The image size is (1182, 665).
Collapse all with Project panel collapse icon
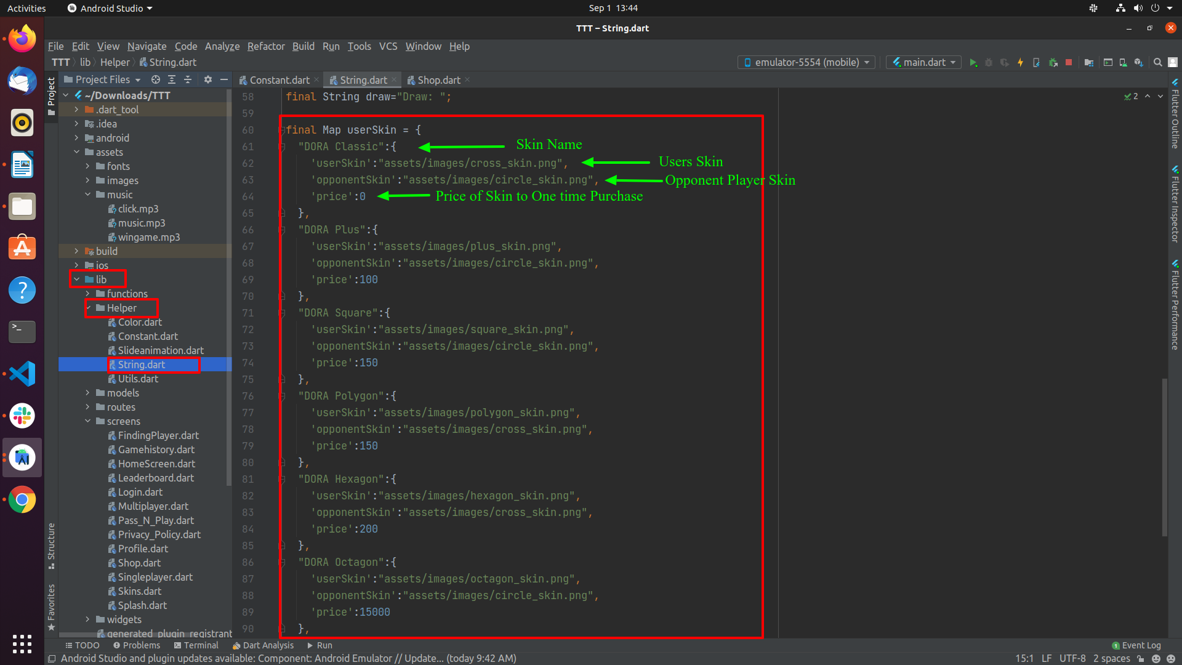coord(188,80)
